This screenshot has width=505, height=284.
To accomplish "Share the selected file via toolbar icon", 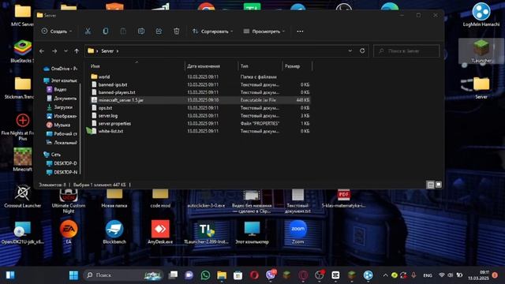I will [159, 32].
